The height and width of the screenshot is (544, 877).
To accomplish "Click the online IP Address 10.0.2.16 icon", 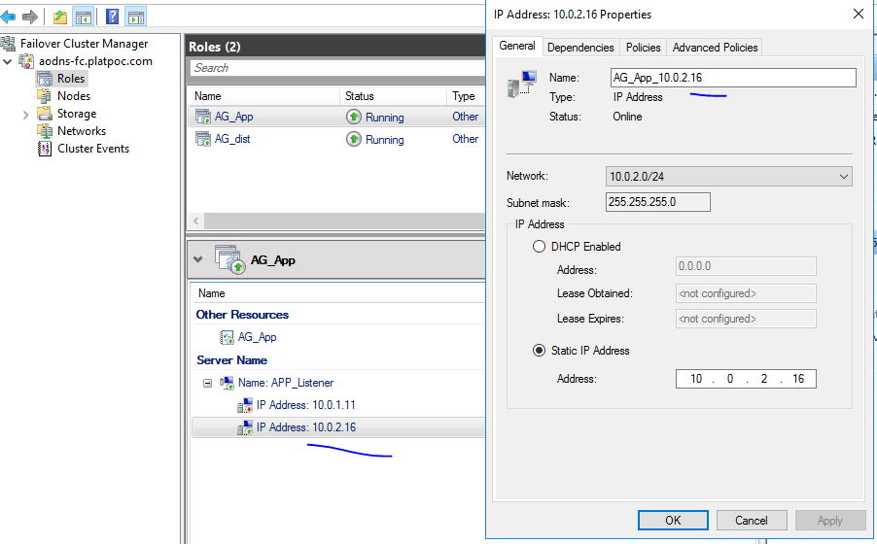I will click(x=245, y=427).
